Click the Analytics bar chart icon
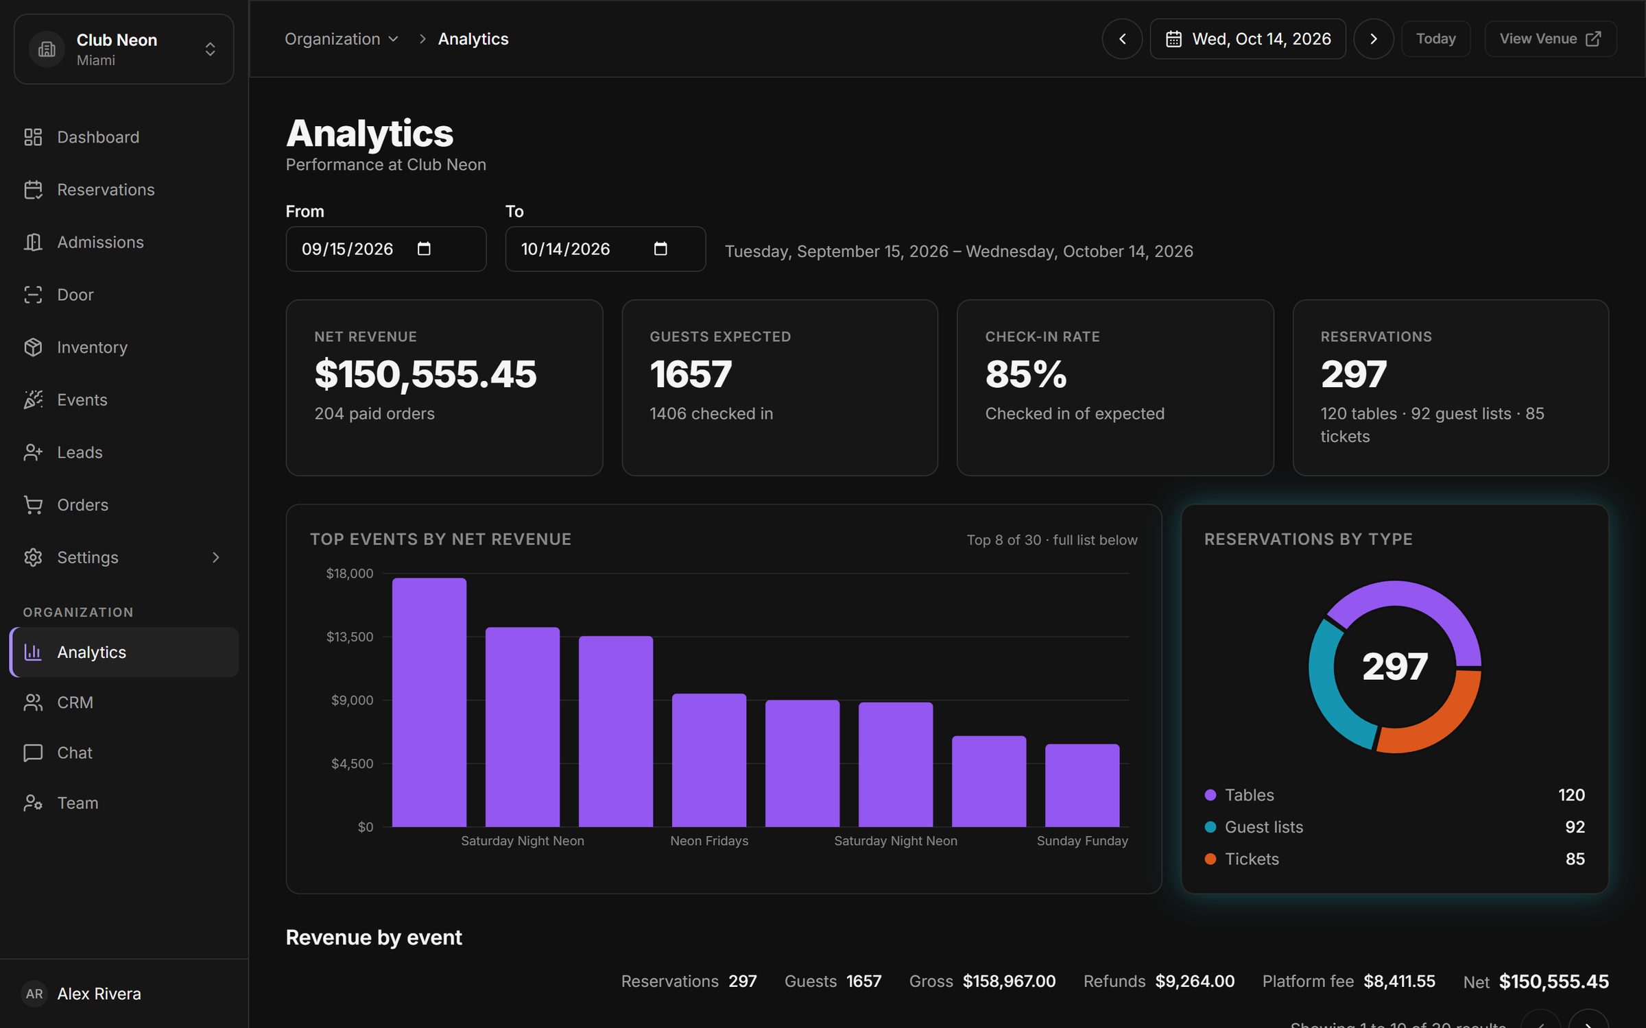Image resolution: width=1646 pixels, height=1028 pixels. tap(33, 652)
